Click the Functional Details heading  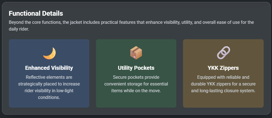[x=36, y=13]
